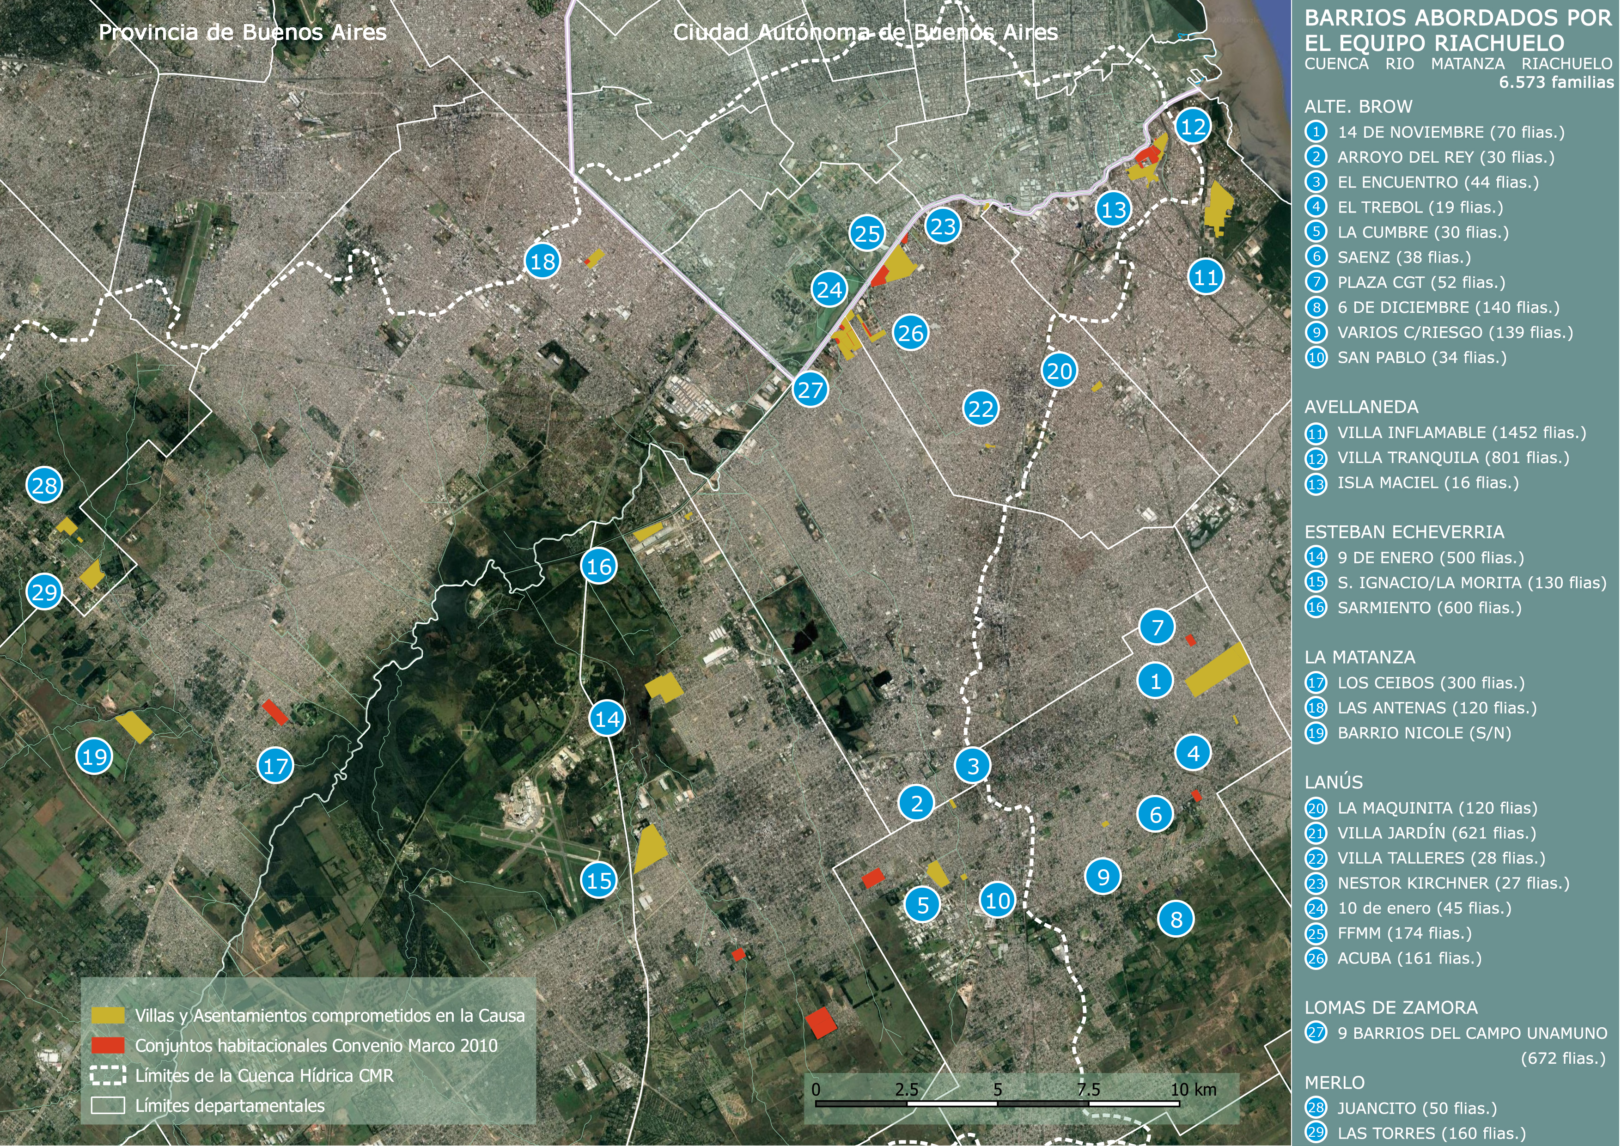The image size is (1621, 1146).
Task: Click map marker number 3
Action: click(973, 765)
